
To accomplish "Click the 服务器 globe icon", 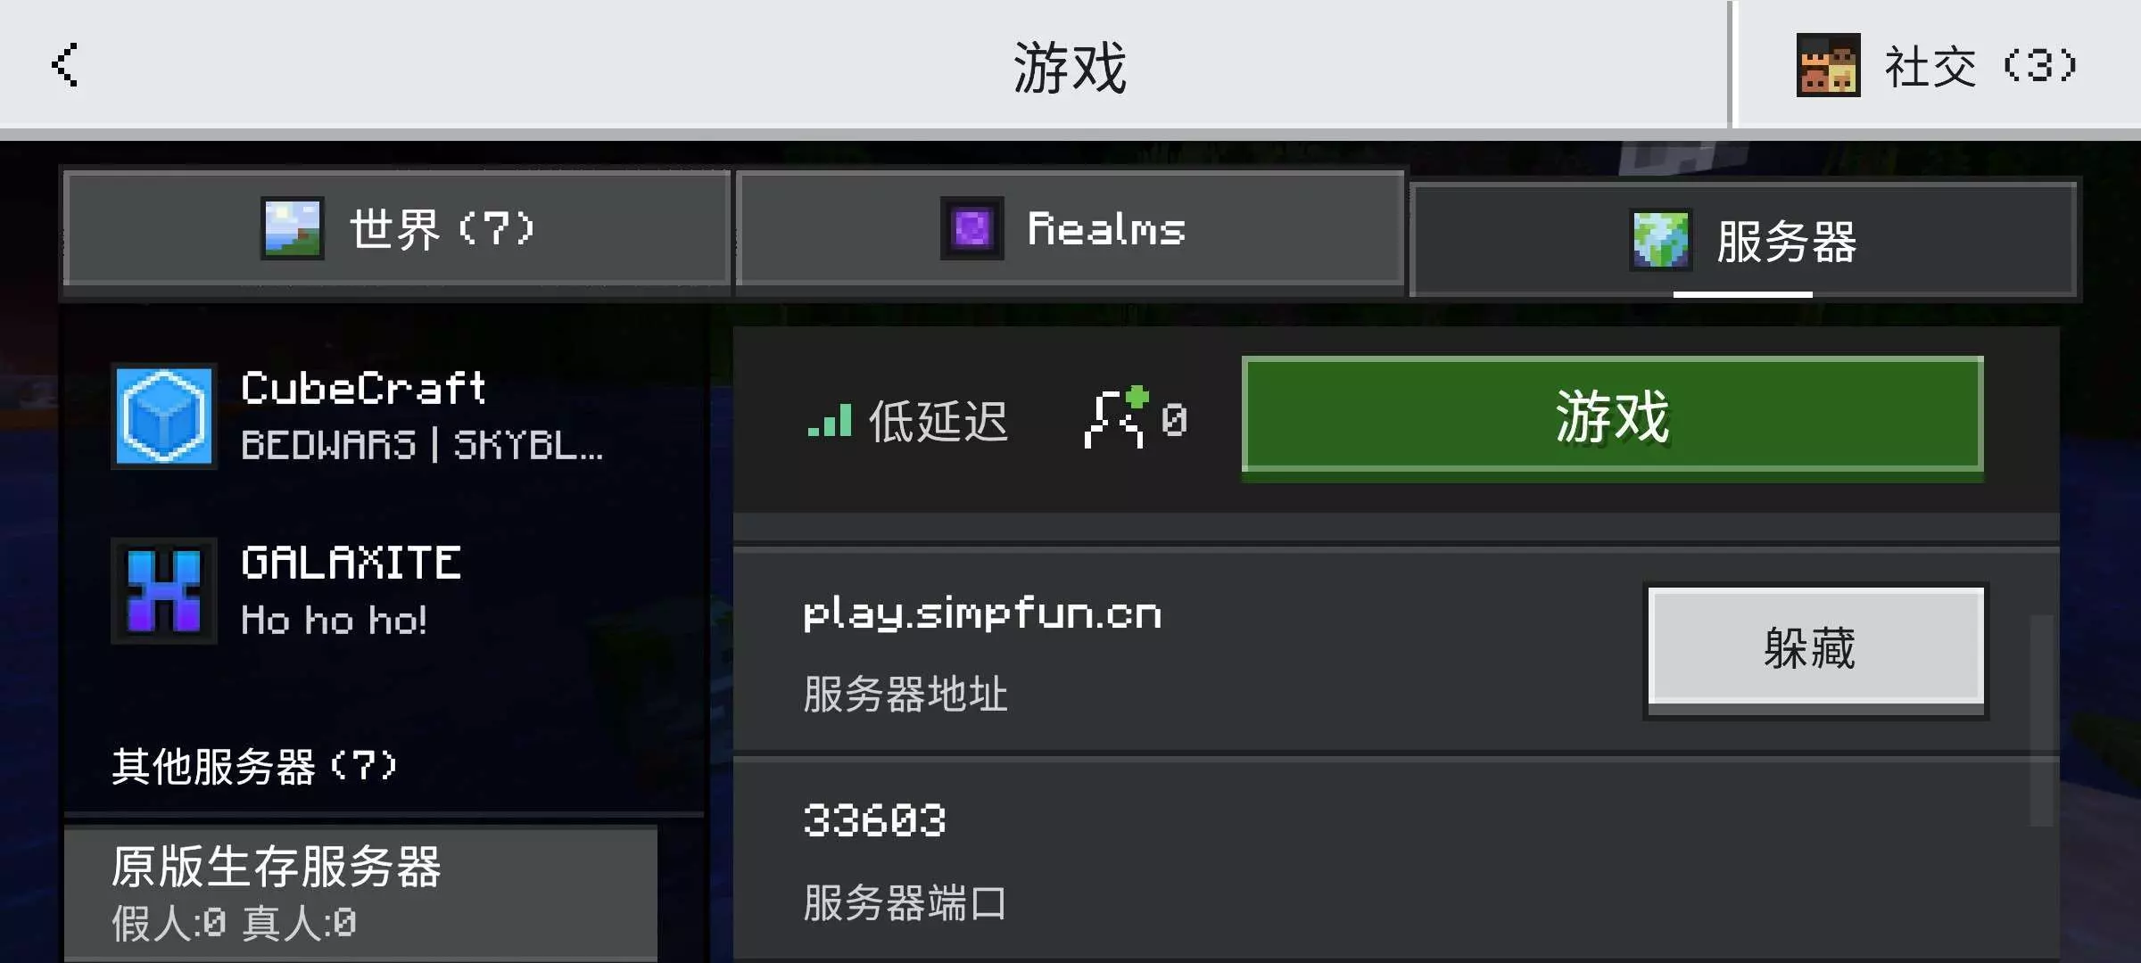I will pos(1660,240).
